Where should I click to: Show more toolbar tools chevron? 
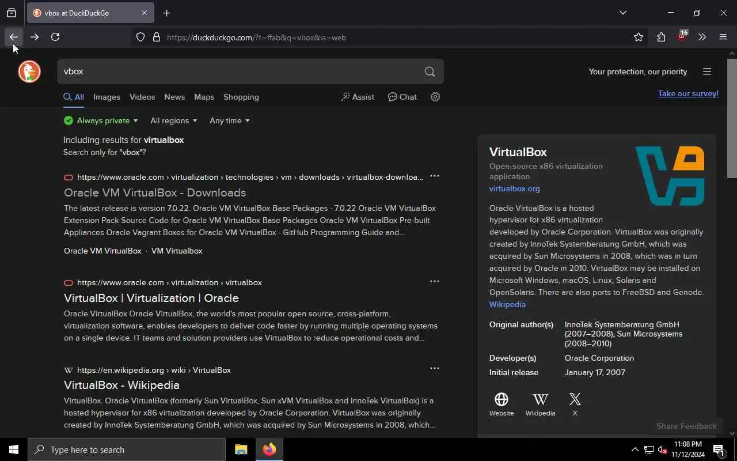tap(702, 37)
